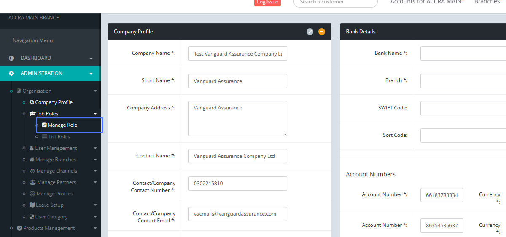Click the Dashboard half-circle icon

click(11, 58)
